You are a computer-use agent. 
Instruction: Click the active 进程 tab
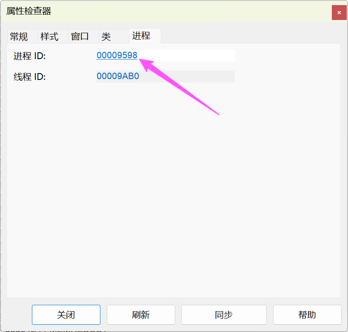pos(141,36)
